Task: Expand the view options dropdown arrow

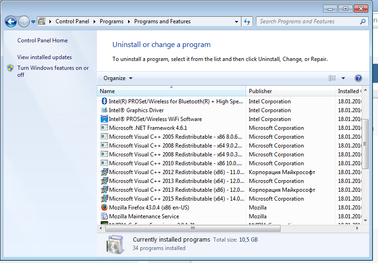Action: point(343,78)
